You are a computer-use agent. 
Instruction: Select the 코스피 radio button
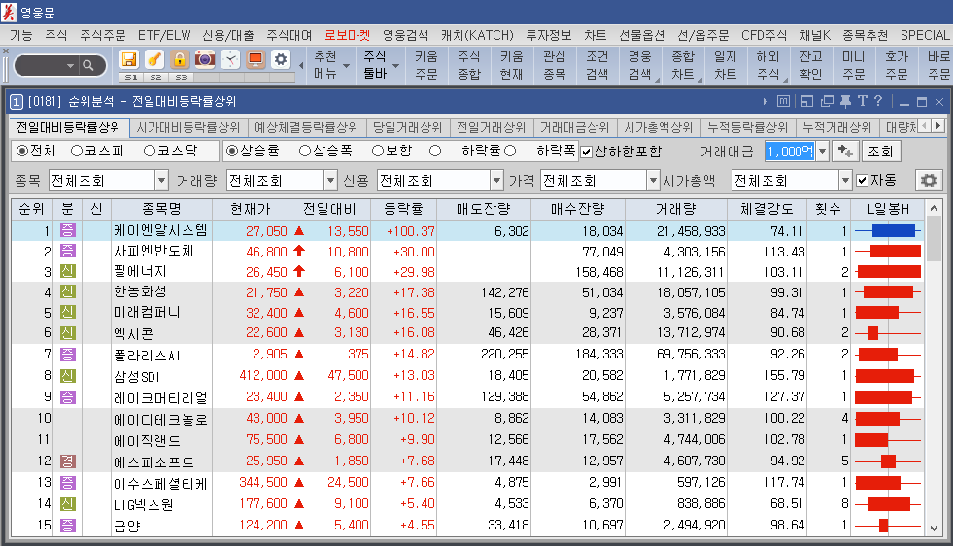point(77,151)
